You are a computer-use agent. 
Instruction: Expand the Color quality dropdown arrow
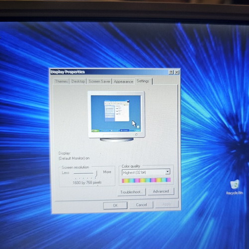point(168,172)
